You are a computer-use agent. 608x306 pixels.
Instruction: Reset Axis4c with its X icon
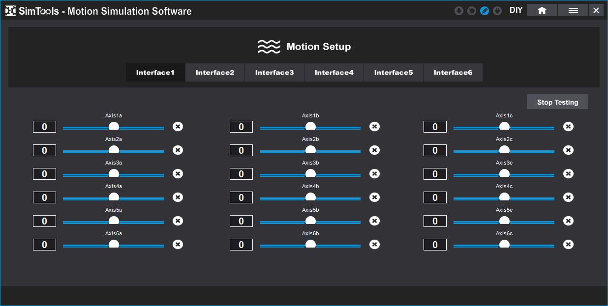pyautogui.click(x=568, y=197)
